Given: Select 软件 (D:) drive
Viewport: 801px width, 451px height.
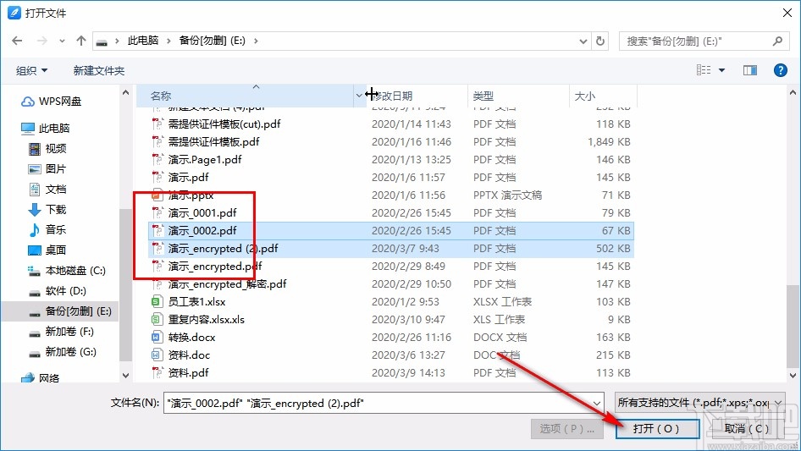Looking at the screenshot, I should pos(58,291).
